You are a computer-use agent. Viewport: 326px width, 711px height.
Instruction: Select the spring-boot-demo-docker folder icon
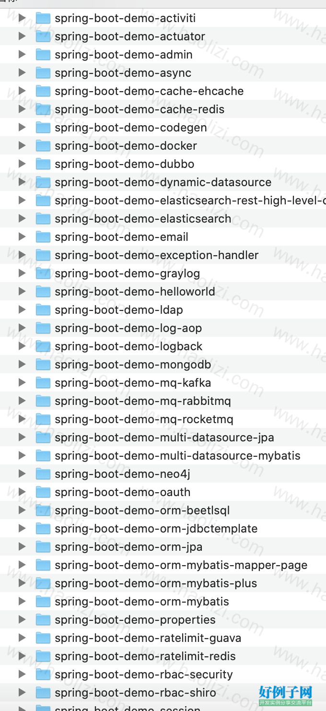pyautogui.click(x=43, y=146)
